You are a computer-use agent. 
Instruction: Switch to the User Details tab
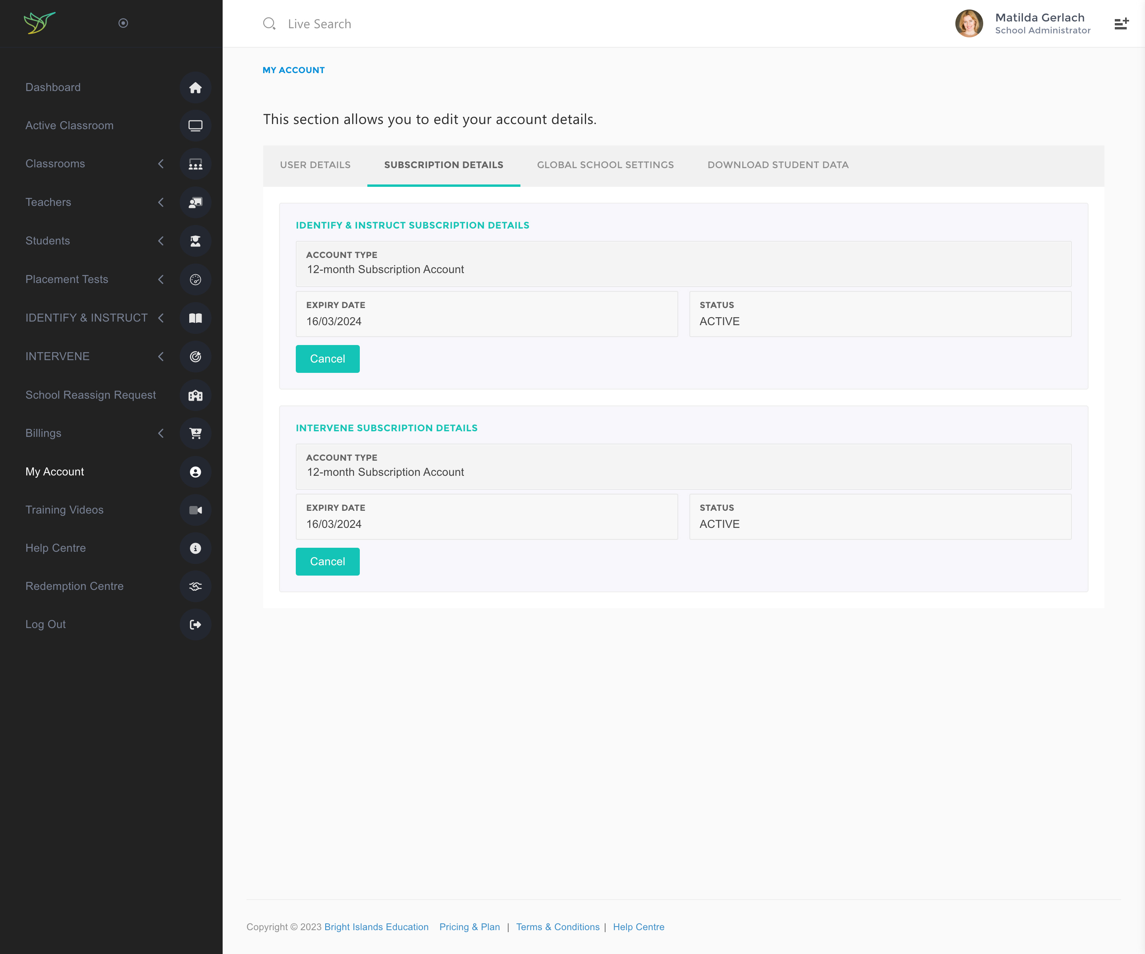(x=315, y=165)
